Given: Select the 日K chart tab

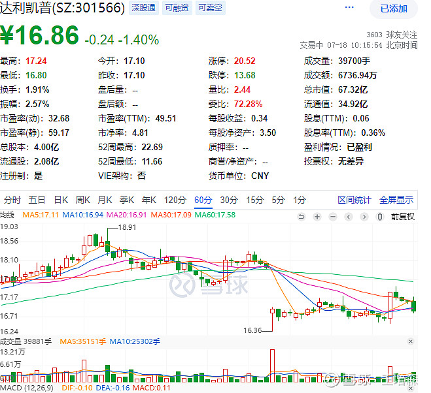Looking at the screenshot, I should pyautogui.click(x=61, y=200).
